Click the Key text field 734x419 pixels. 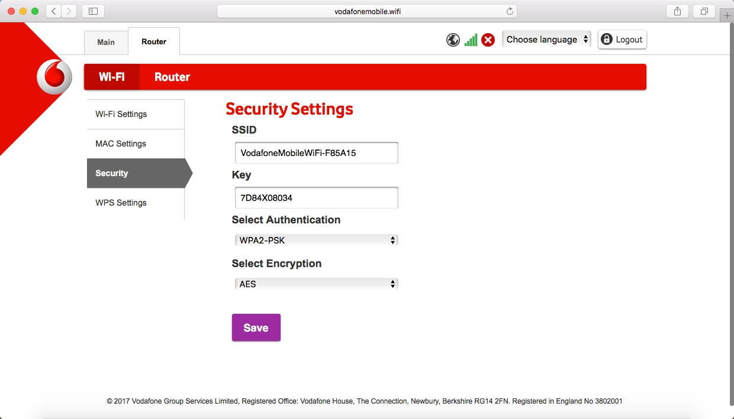point(316,198)
